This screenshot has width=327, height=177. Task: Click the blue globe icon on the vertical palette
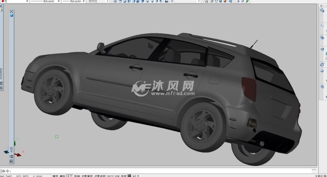click(12, 15)
